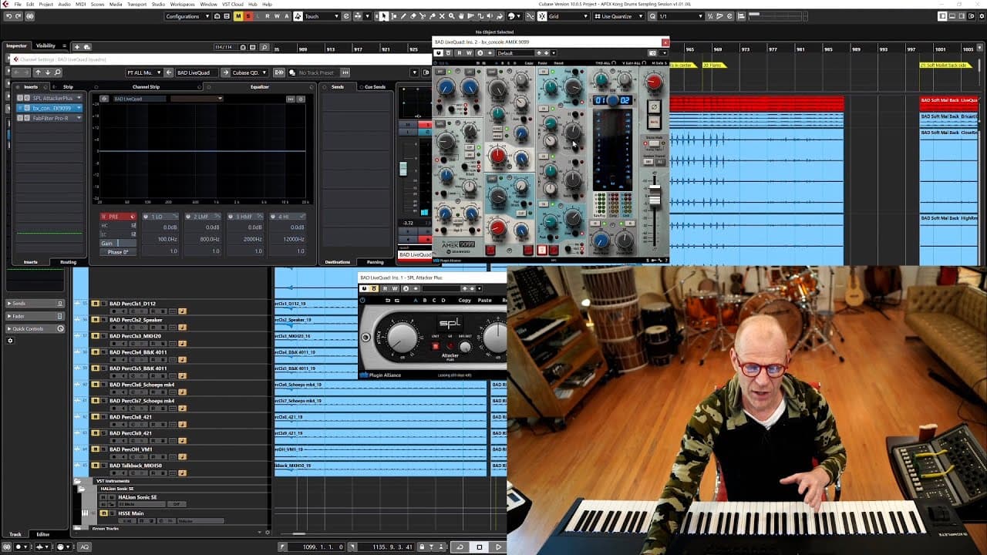987x555 pixels.
Task: Click the next channel down arrow
Action: click(x=48, y=72)
